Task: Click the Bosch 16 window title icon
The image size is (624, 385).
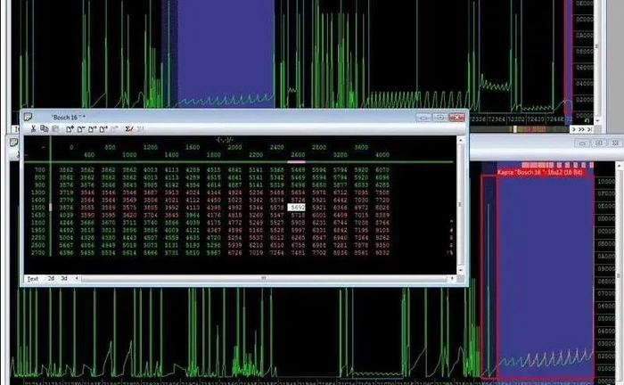Action: click(x=29, y=117)
